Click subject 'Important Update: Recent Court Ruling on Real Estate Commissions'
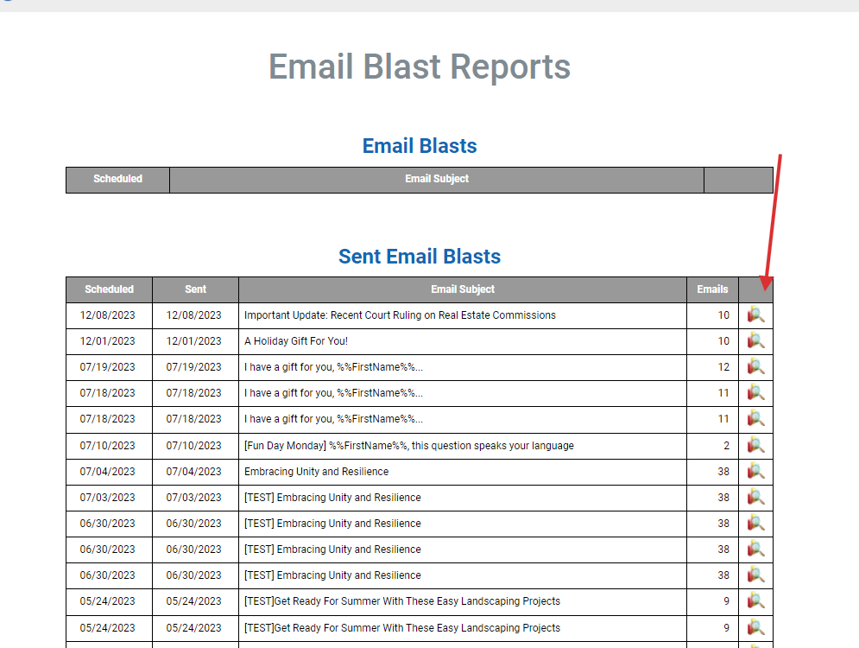Viewport: 859px width, 648px height. [400, 315]
